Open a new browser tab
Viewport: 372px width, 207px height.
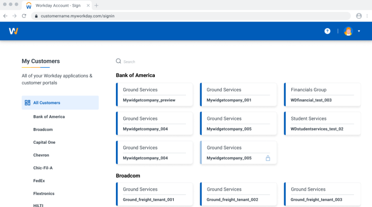(x=96, y=5)
